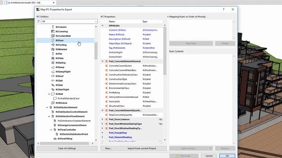
Task: Select the IfcRamp entity icon
Action: (53, 67)
